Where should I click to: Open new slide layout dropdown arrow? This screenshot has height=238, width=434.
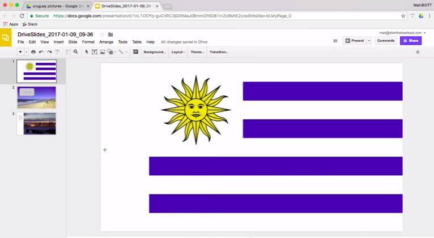26,52
